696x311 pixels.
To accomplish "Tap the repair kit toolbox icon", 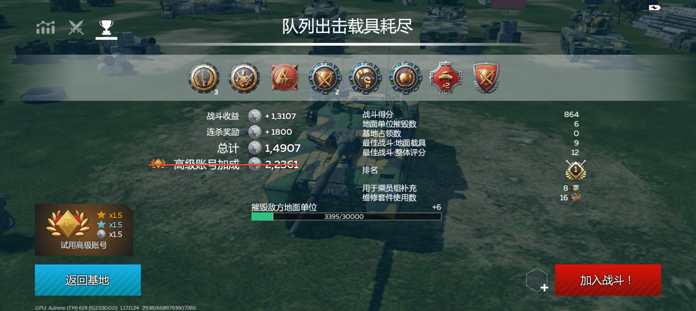I will coord(576,197).
